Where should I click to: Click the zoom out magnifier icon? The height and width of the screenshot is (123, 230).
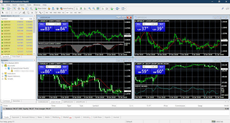(x=93, y=9)
